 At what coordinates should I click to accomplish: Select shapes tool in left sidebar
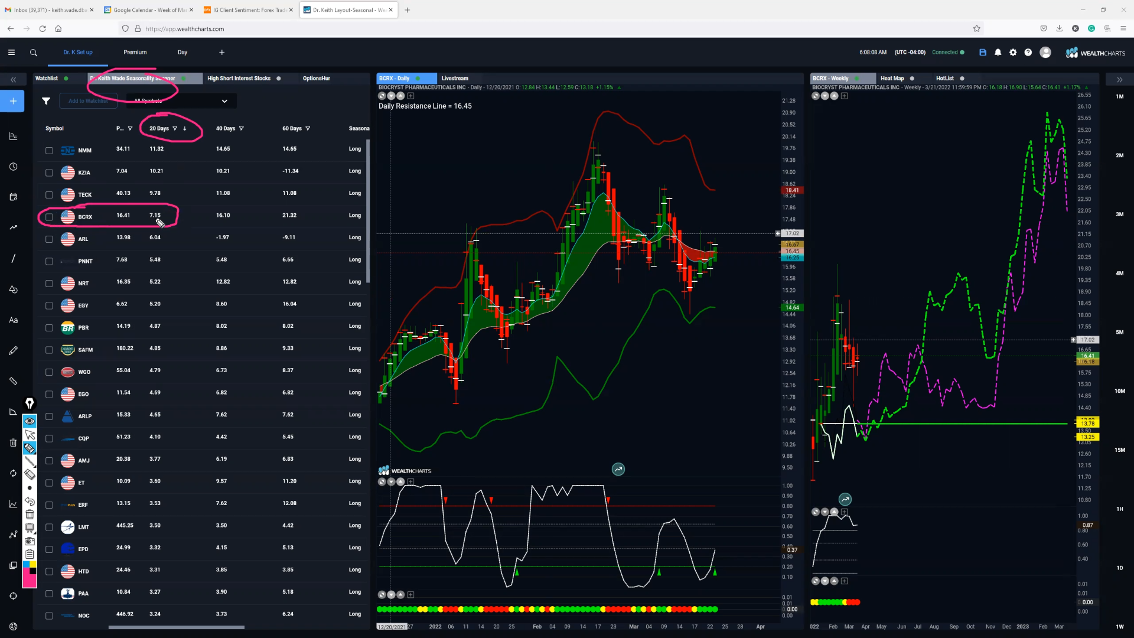click(13, 289)
